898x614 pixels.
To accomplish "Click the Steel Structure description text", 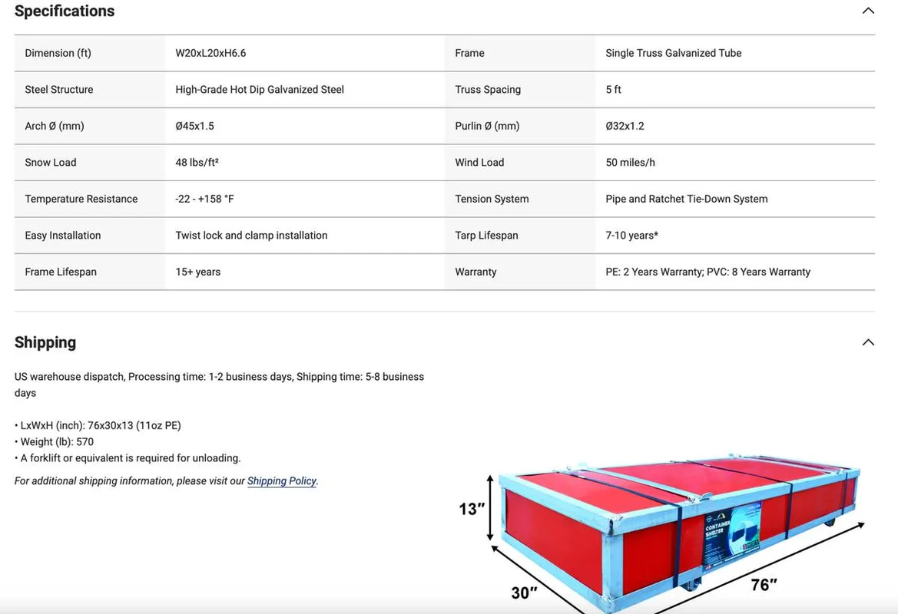I will pyautogui.click(x=259, y=89).
